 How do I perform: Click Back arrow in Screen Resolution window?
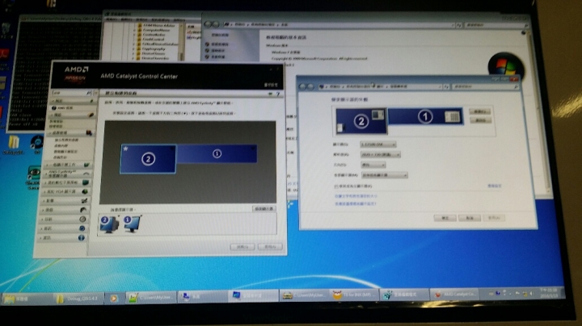[303, 86]
